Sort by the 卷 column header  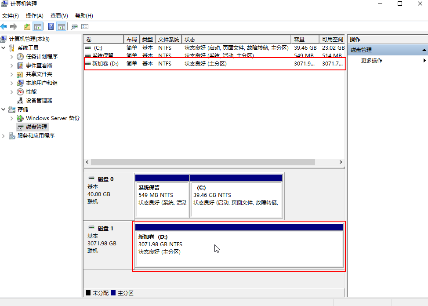click(x=103, y=39)
